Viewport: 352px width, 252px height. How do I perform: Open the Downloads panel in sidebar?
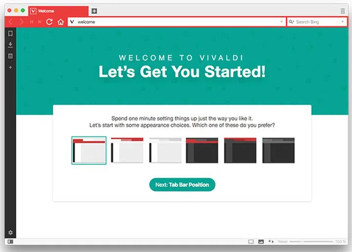tap(10, 44)
